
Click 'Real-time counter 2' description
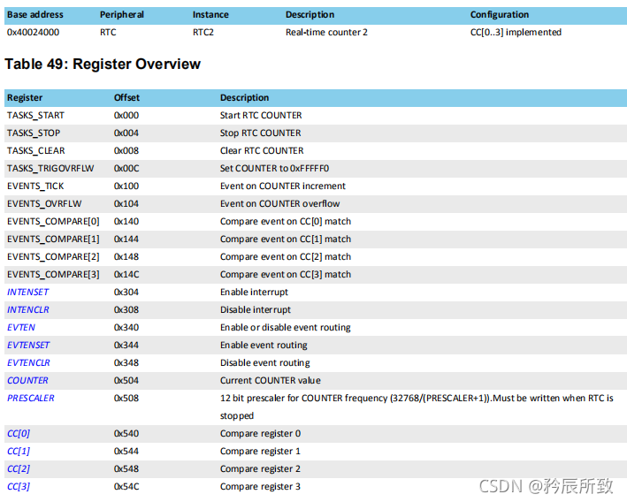point(326,33)
